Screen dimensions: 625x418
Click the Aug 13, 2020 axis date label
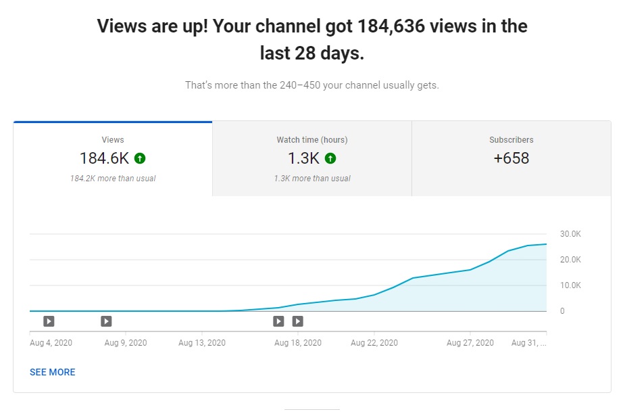[202, 343]
